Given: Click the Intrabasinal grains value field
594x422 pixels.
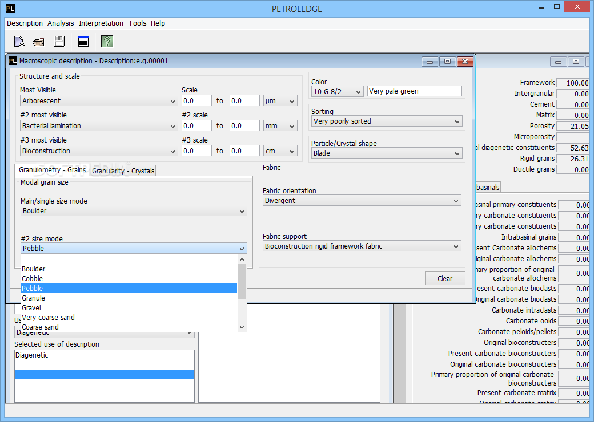Looking at the screenshot, I should pos(574,237).
